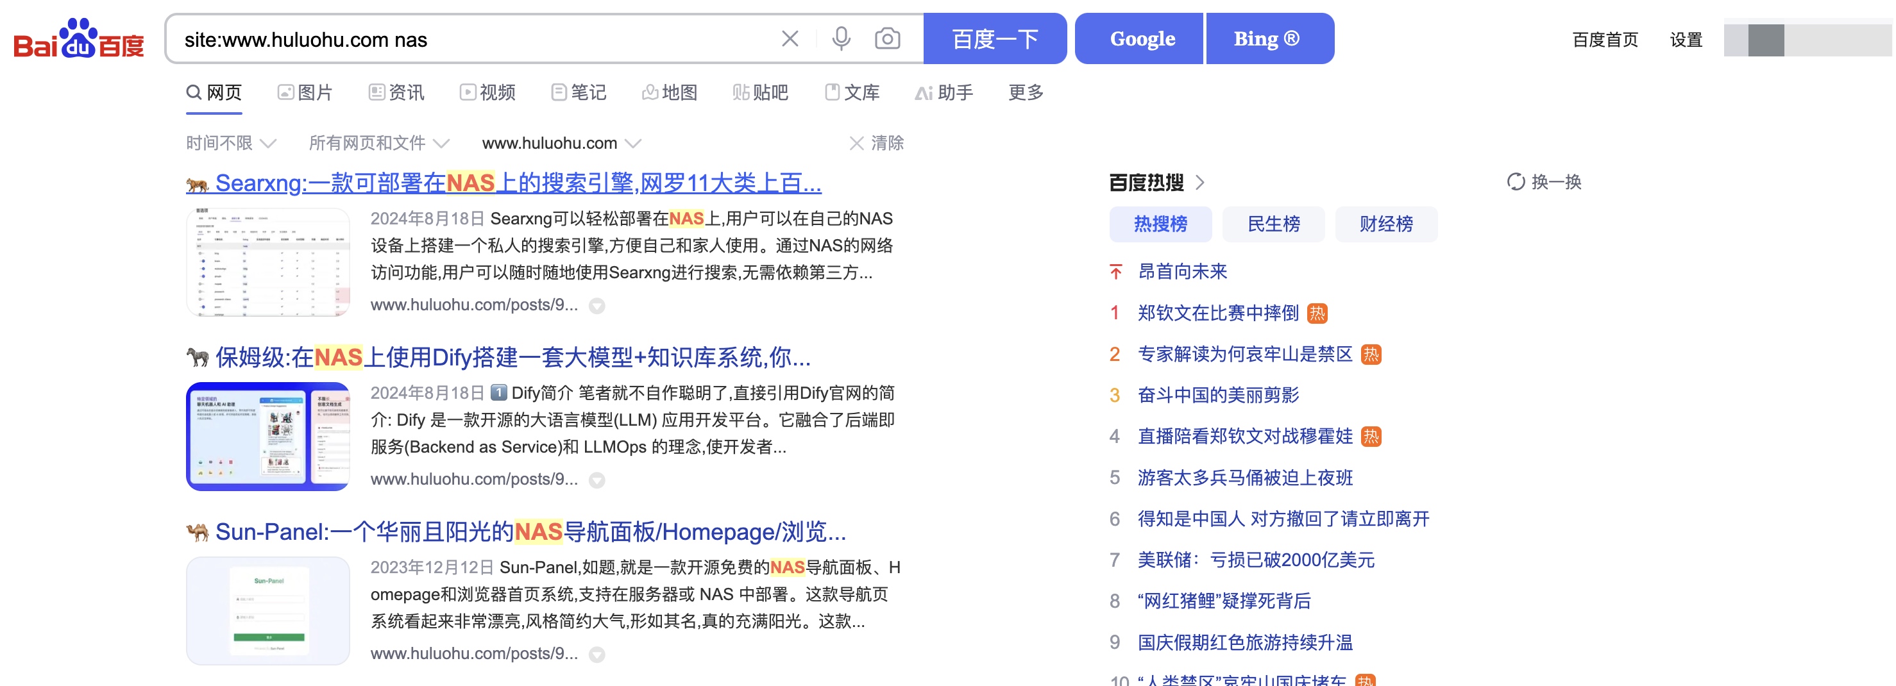
Task: Open the Sun-Panel NAS导航面板 result title
Action: [530, 531]
